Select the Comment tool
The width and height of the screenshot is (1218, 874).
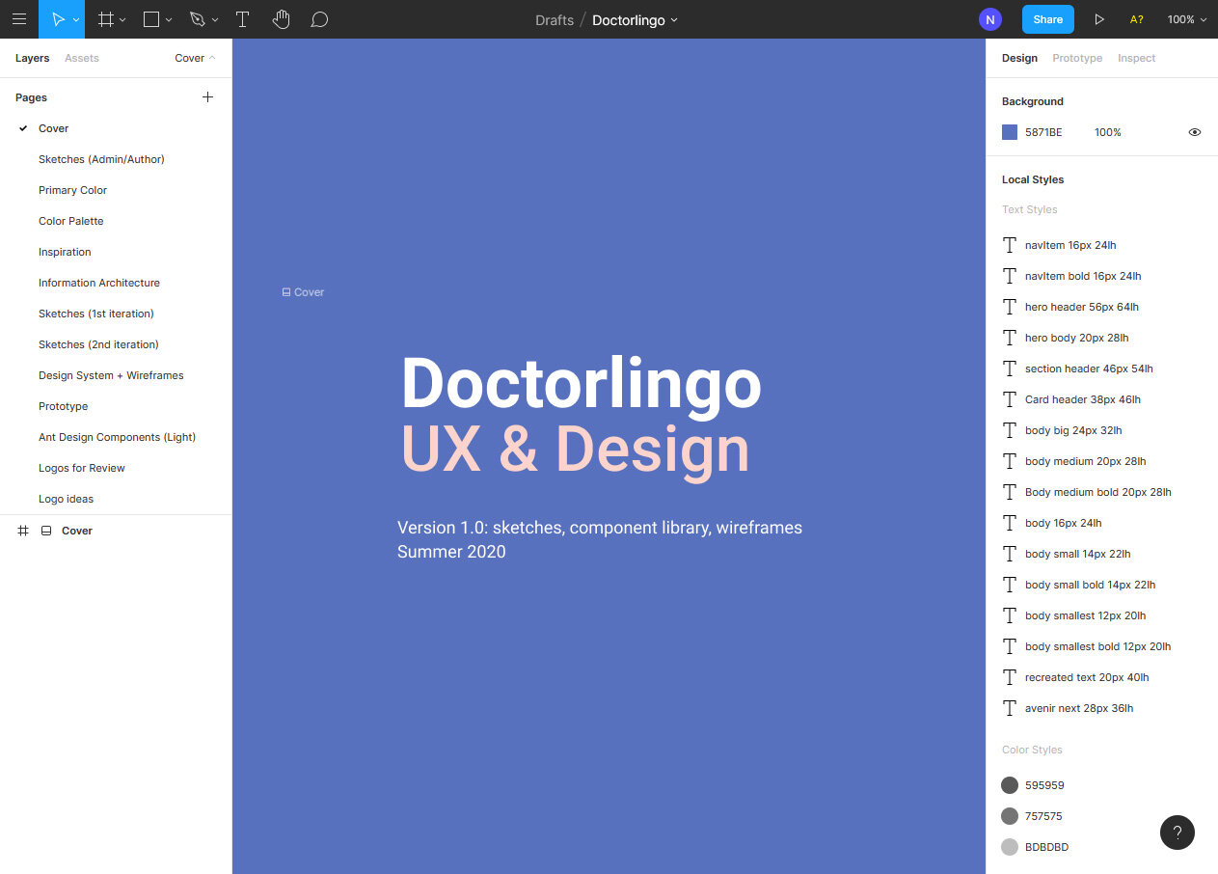[x=320, y=19]
